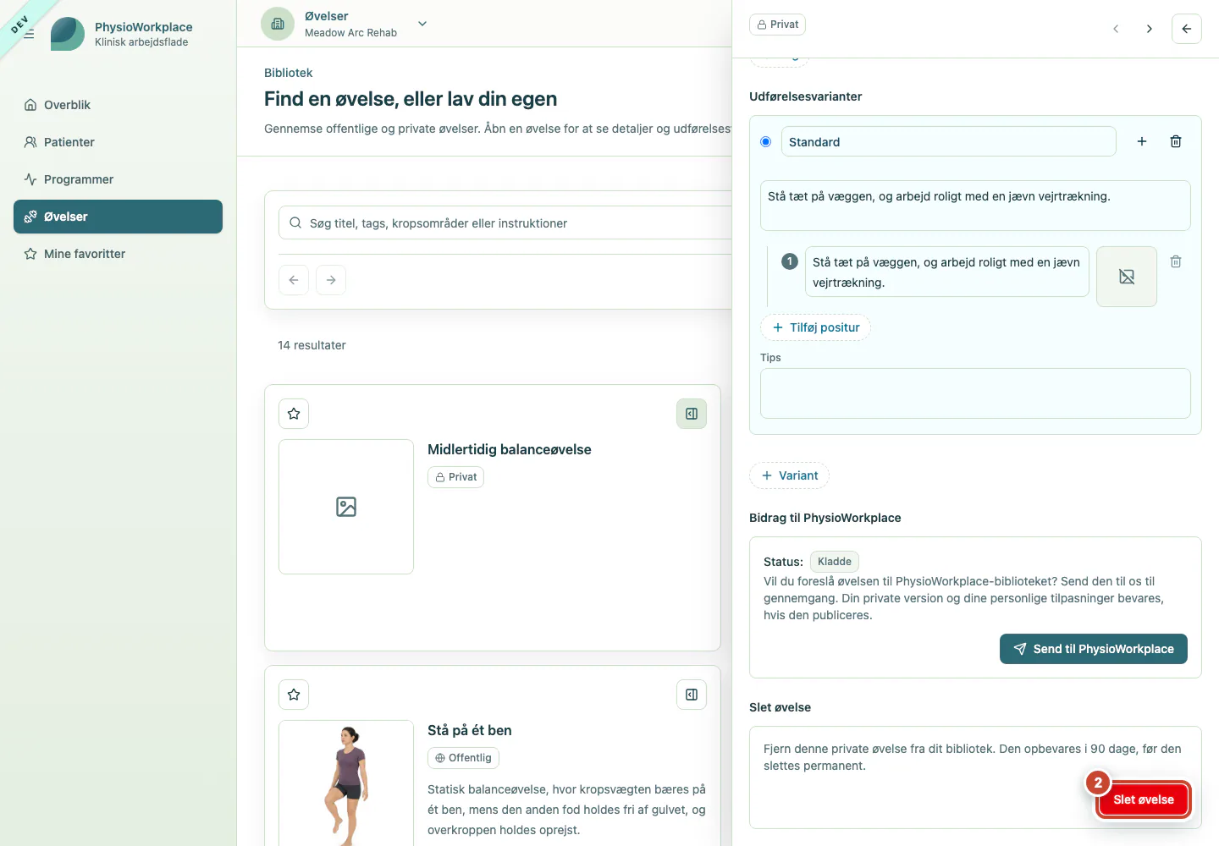Viewport: 1219px width, 846px height.
Task: Go to previous exercise chevron in panel
Action: click(x=1116, y=29)
